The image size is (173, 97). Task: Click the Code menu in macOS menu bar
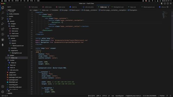[x=5, y=1]
